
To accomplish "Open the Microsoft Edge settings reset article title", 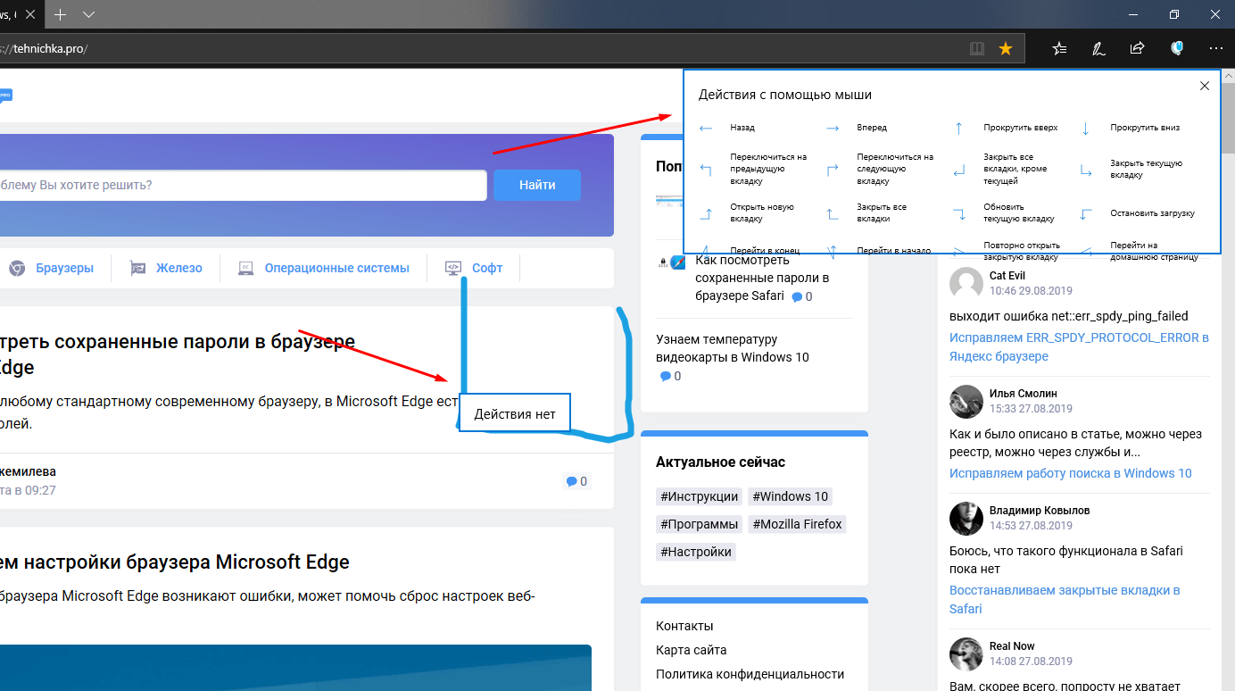I will [x=175, y=562].
